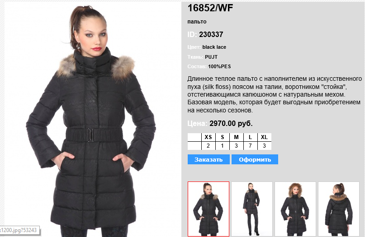View the hood-up coat thumbnail
The image size is (365, 237).
[x=295, y=209]
